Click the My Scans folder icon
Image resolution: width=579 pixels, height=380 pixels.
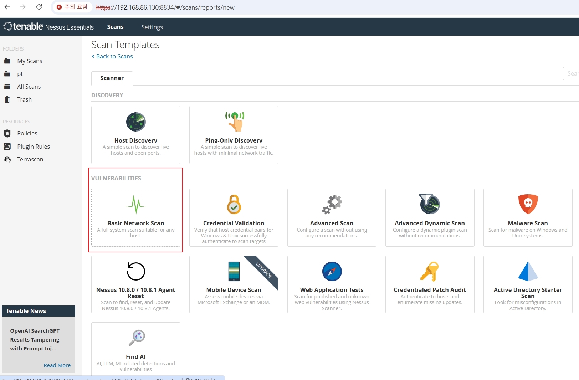(7, 61)
